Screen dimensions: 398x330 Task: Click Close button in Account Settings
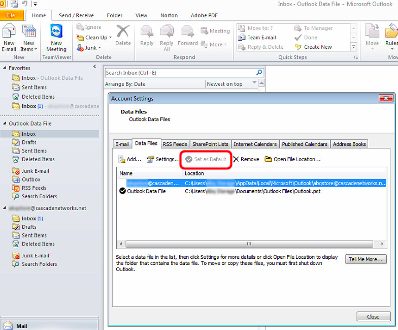[374, 316]
